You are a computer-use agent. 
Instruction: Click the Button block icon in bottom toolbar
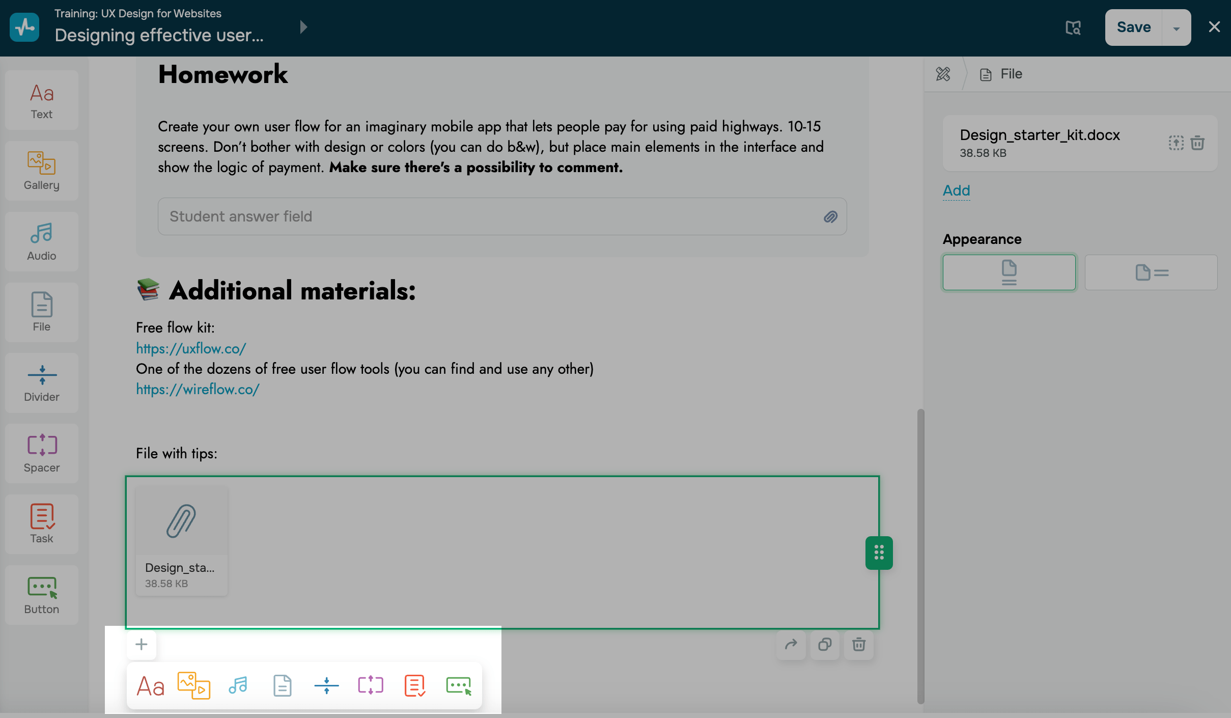(458, 685)
